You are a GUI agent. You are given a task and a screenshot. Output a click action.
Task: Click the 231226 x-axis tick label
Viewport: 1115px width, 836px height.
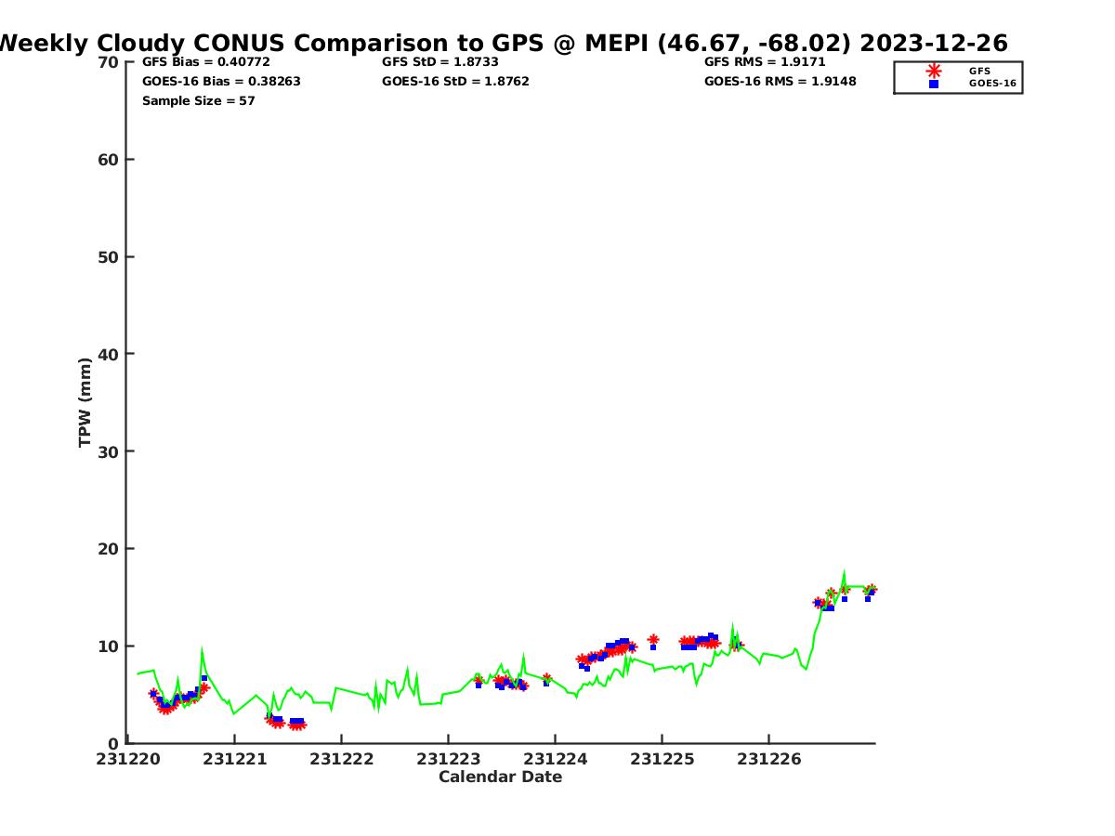click(x=769, y=759)
